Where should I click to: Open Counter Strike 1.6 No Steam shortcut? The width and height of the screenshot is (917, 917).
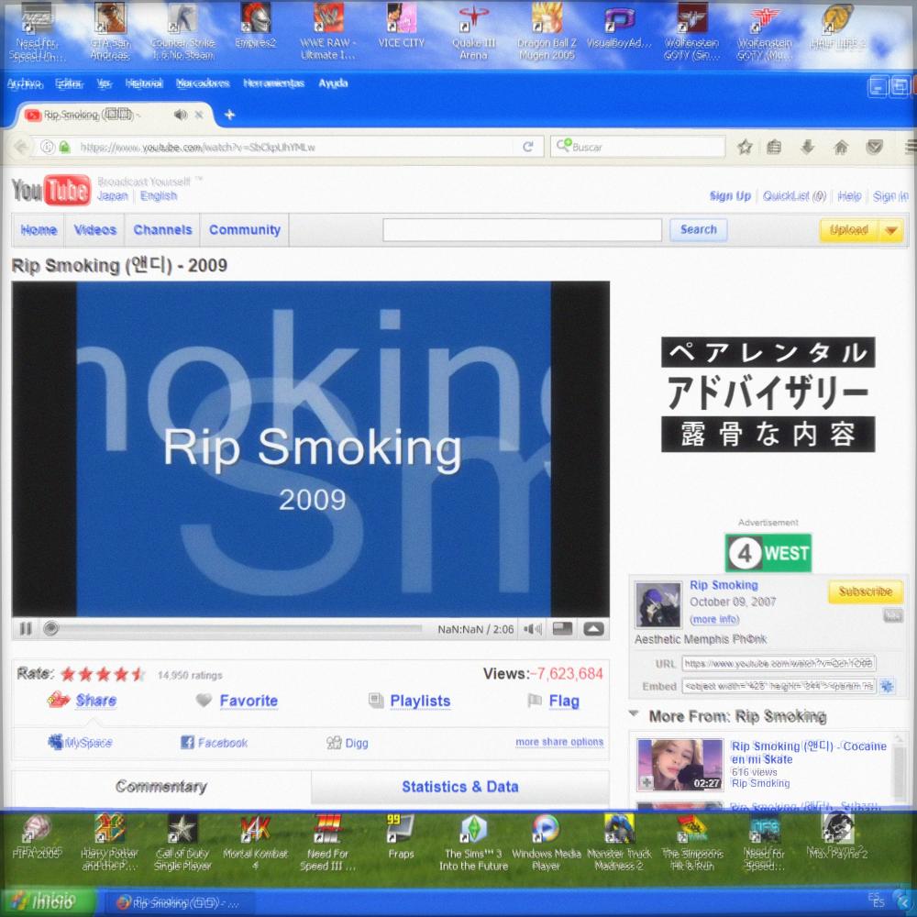point(182,31)
